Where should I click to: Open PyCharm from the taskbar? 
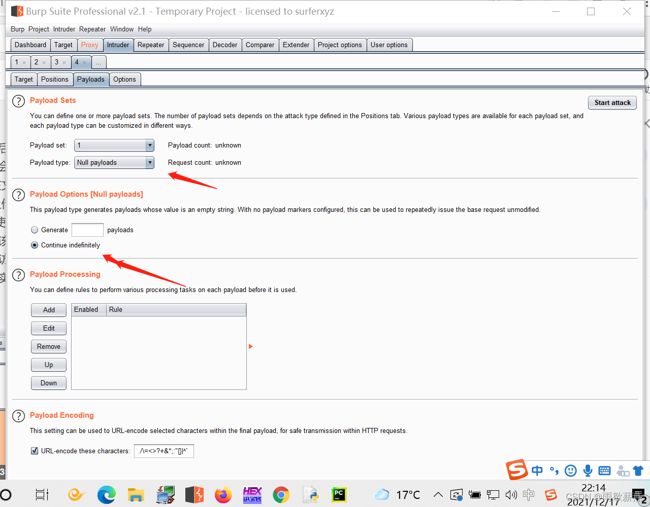[339, 494]
